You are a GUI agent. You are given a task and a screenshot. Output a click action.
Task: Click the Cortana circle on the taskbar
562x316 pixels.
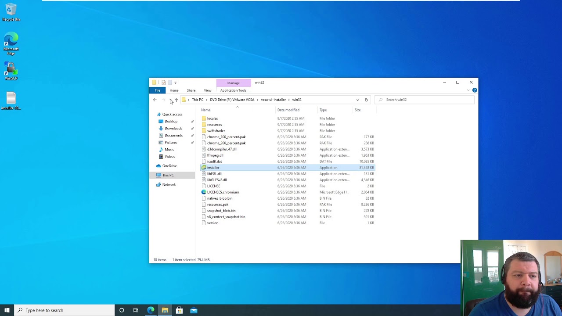pyautogui.click(x=122, y=310)
